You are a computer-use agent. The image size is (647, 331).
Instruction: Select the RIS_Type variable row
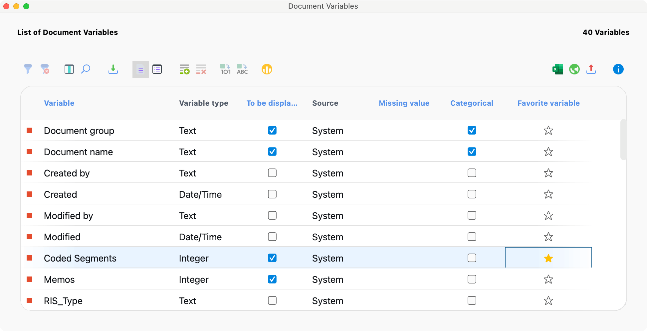pyautogui.click(x=63, y=301)
